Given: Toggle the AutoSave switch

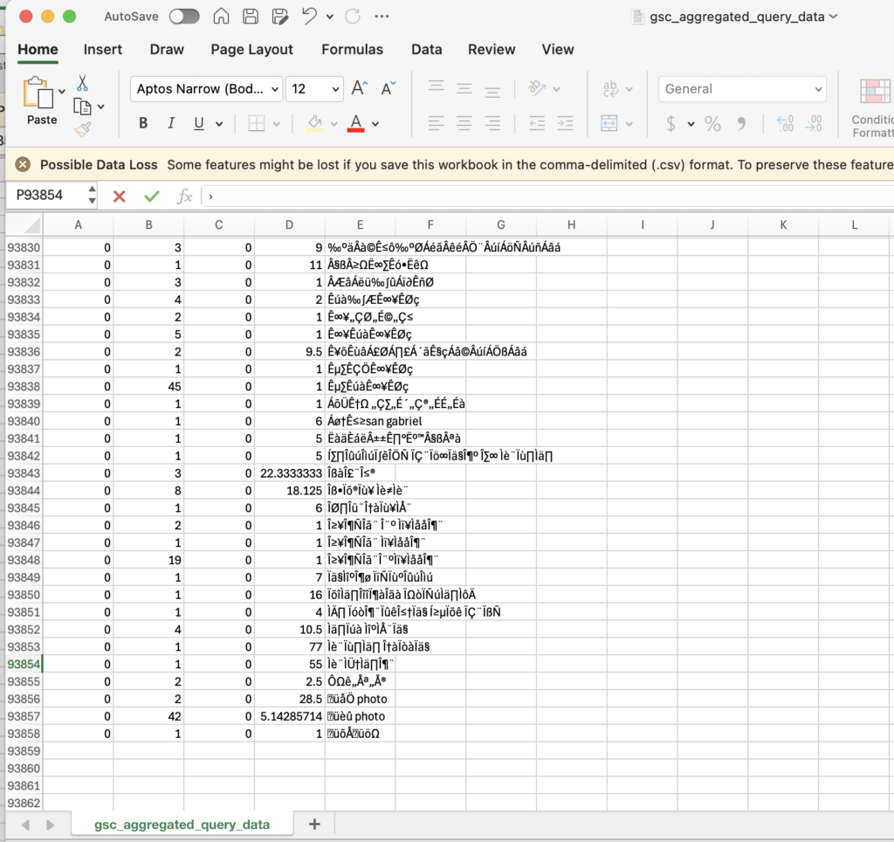Looking at the screenshot, I should [185, 16].
